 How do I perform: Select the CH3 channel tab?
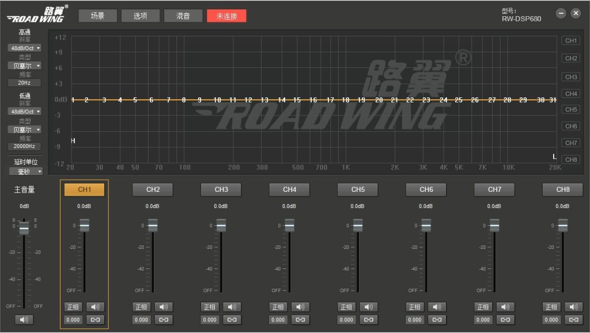pos(221,190)
